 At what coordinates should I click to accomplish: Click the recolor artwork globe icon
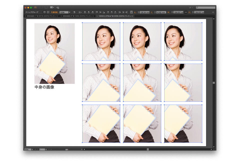click(74, 12)
